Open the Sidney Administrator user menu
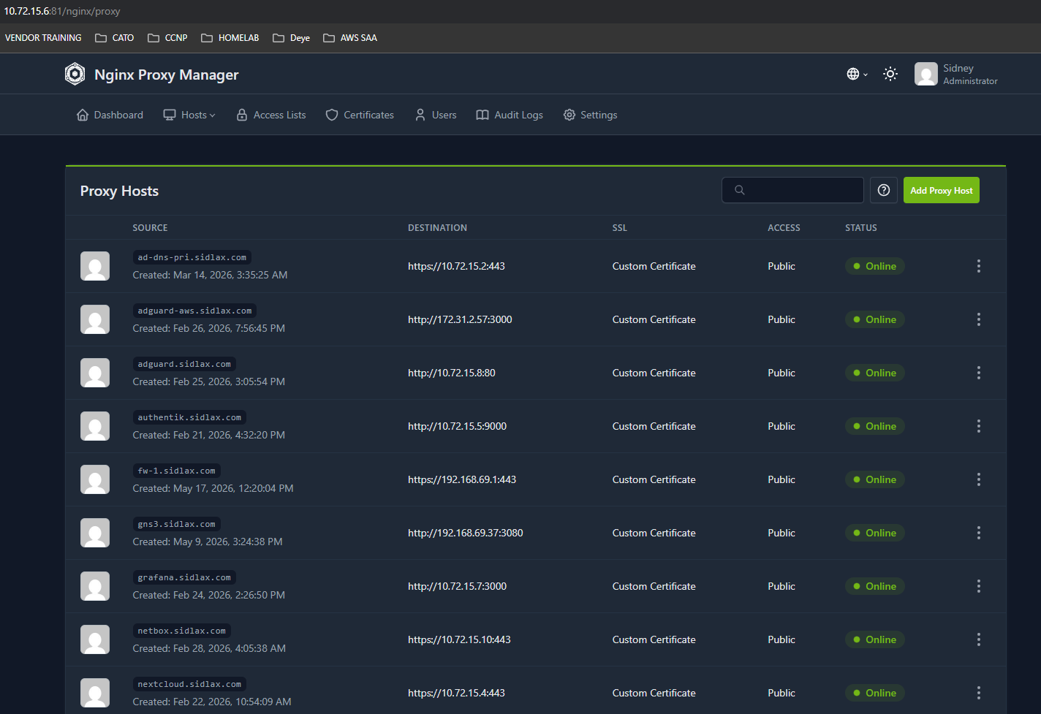Image resolution: width=1041 pixels, height=714 pixels. [x=956, y=74]
